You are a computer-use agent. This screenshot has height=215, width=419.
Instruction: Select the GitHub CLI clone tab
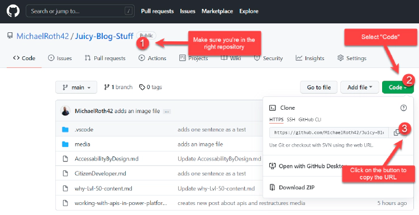310,120
